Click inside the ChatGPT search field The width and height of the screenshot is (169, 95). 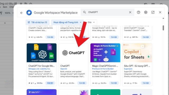pyautogui.click(x=107, y=12)
